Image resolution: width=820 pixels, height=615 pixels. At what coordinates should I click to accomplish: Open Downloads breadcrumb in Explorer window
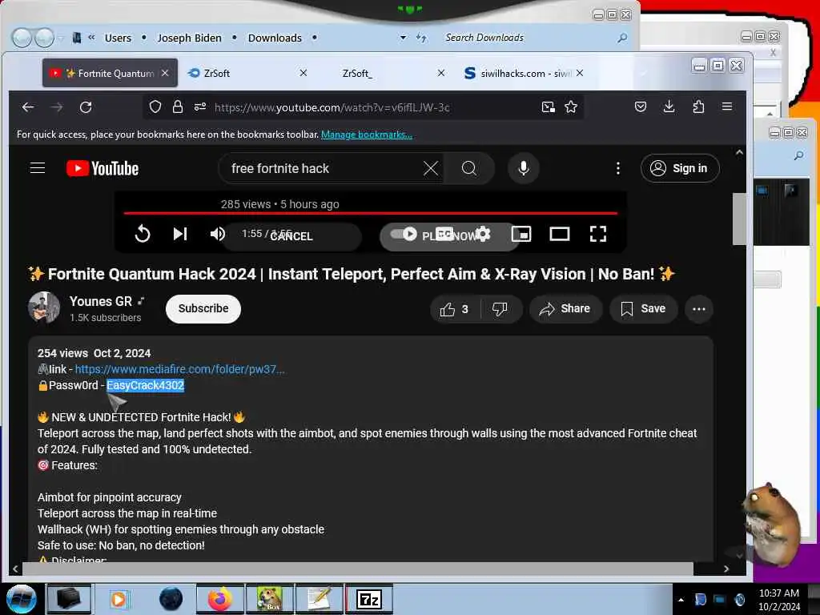coord(275,38)
